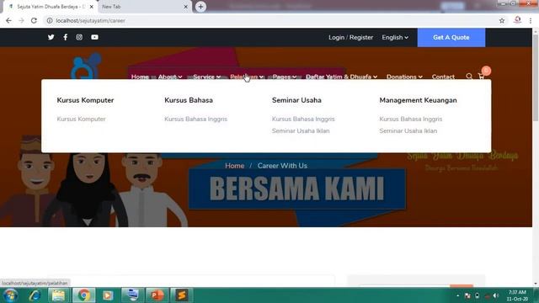Open the computer-monitor taskbar icon beside PowerPoint

click(x=132, y=295)
